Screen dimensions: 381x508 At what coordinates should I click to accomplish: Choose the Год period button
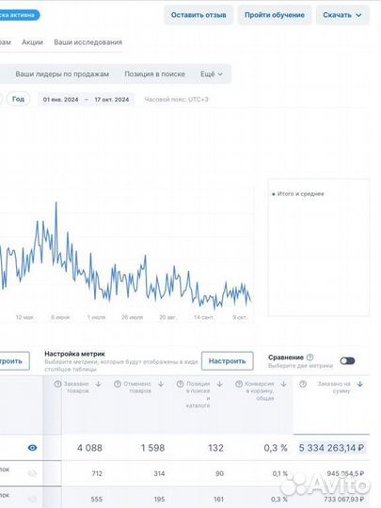[18, 99]
